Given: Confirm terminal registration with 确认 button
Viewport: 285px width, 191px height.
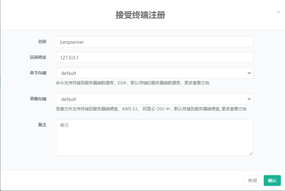Looking at the screenshot, I should 272,180.
